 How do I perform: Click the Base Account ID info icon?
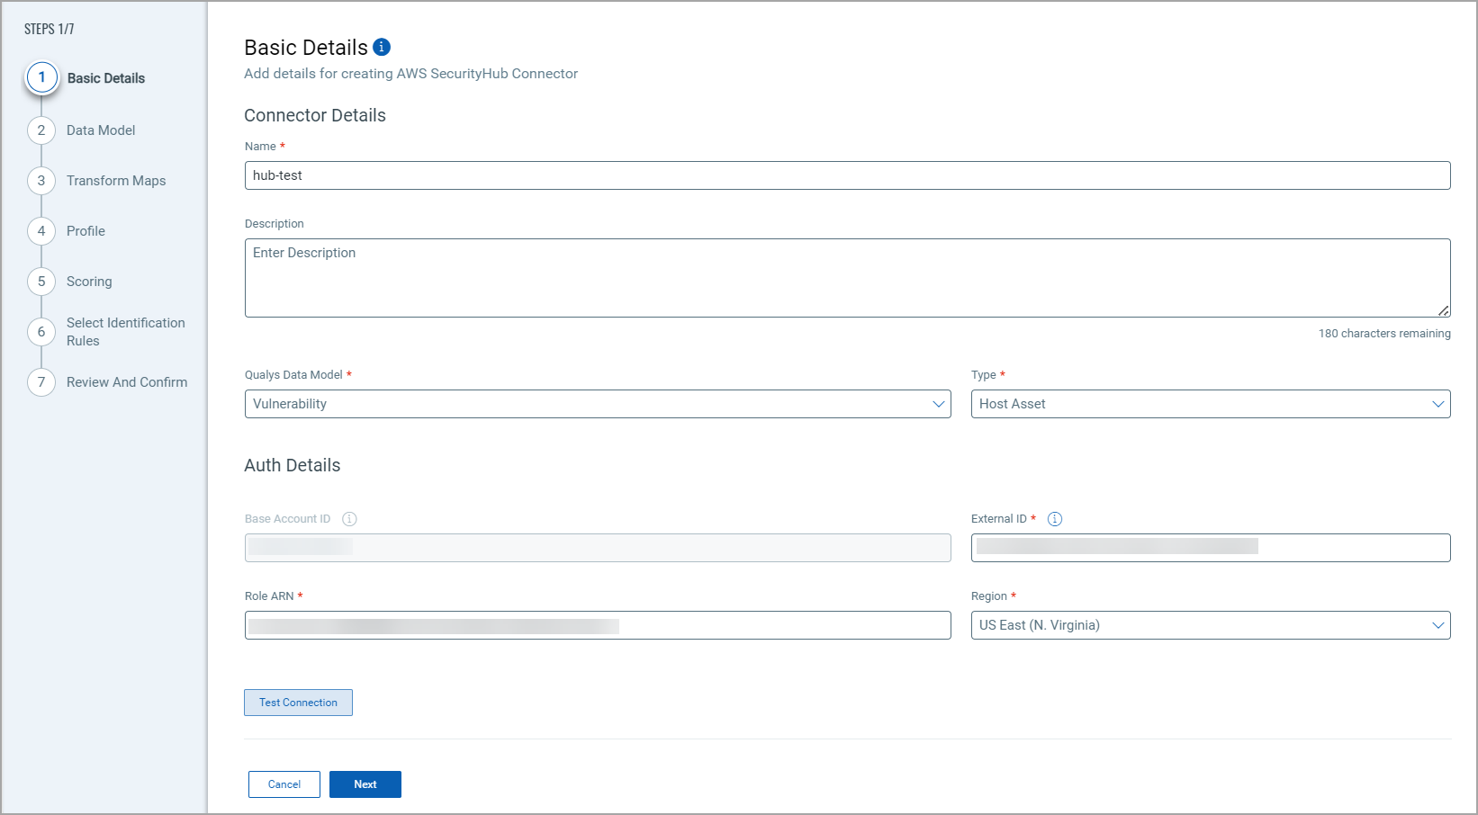[x=349, y=519]
